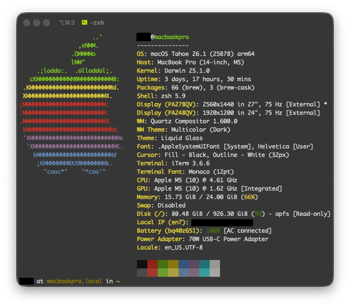Click the Power Adapter line 70W USB-C
Image resolution: width=350 pixels, height=307 pixels.
coord(203,239)
